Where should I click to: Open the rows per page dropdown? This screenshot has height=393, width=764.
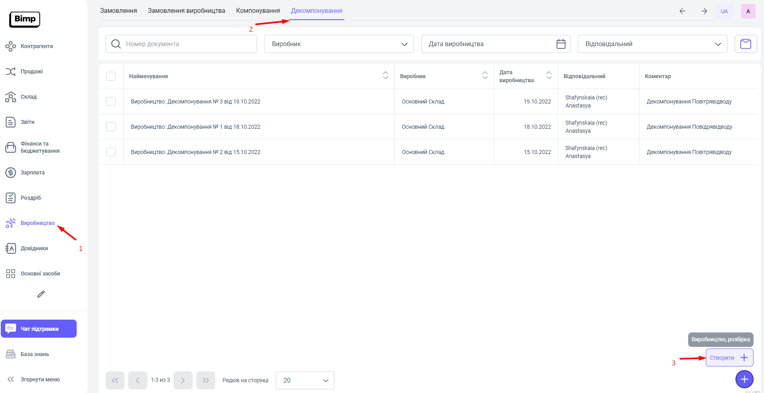tap(305, 380)
